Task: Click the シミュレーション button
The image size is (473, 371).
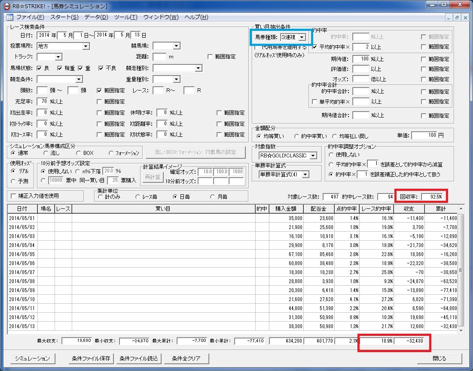Action: pyautogui.click(x=32, y=359)
